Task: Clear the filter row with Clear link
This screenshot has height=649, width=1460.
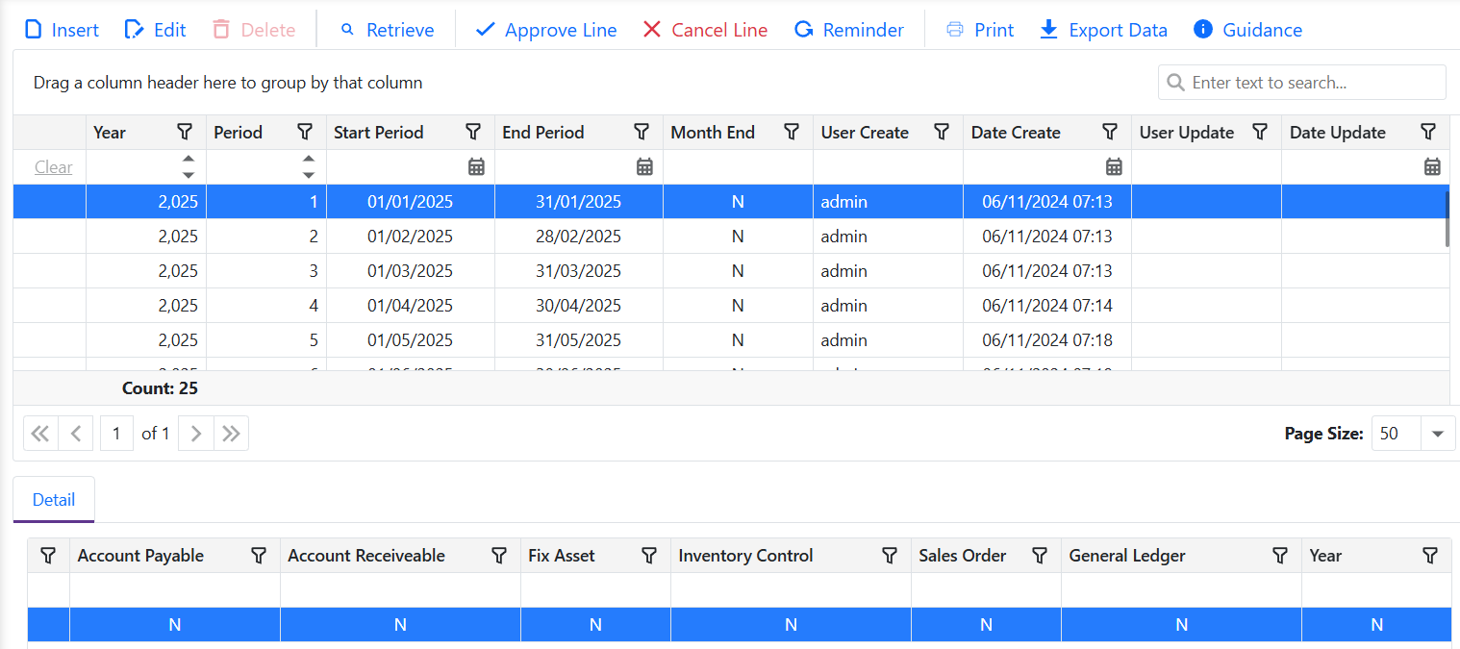Action: [x=53, y=166]
